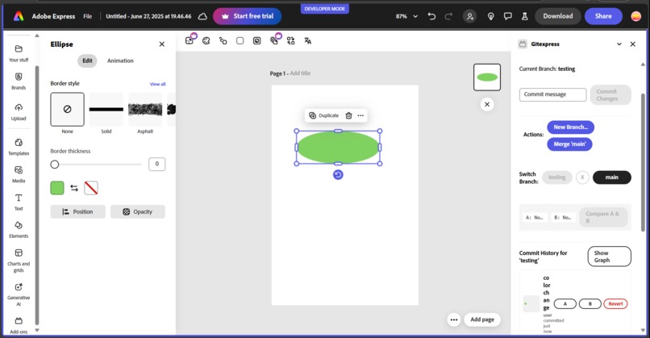Viewport: 650px width, 338px height.
Task: Switch to the Animation tab
Action: 120,61
